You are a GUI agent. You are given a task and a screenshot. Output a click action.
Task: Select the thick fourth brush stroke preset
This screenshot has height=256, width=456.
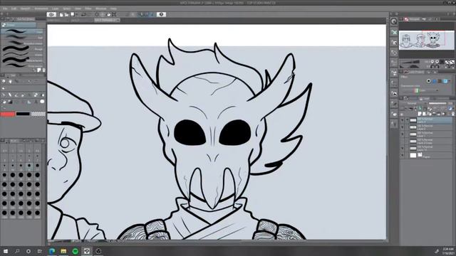22,49
